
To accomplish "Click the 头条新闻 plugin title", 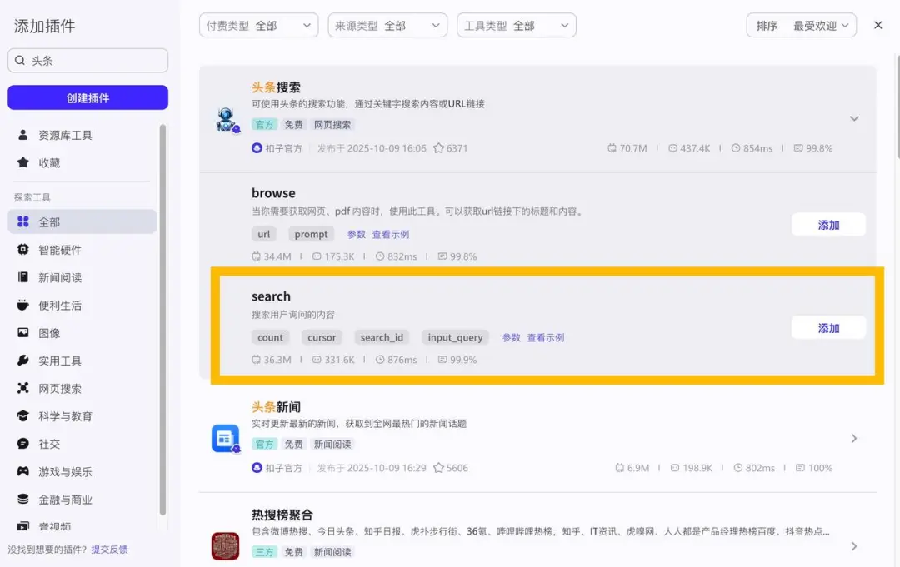I will (276, 407).
